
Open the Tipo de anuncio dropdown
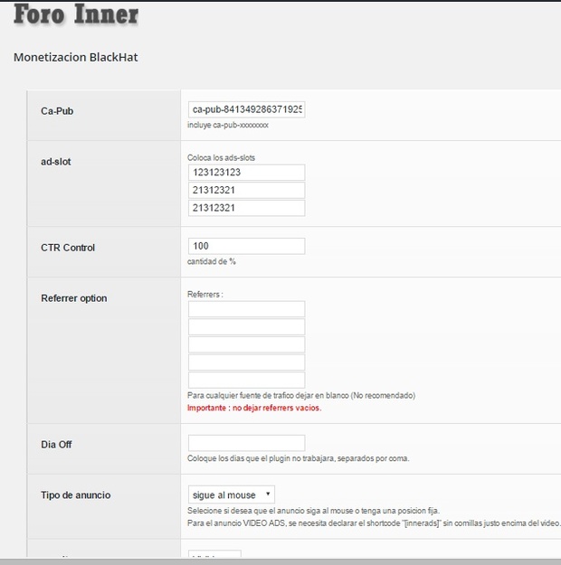232,494
